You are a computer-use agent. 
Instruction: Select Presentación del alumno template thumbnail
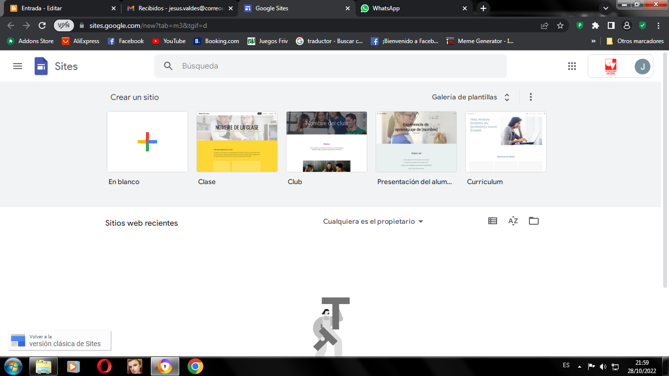[x=416, y=141]
